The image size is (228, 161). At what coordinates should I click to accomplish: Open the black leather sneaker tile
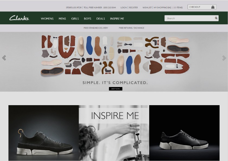pos(184,133)
